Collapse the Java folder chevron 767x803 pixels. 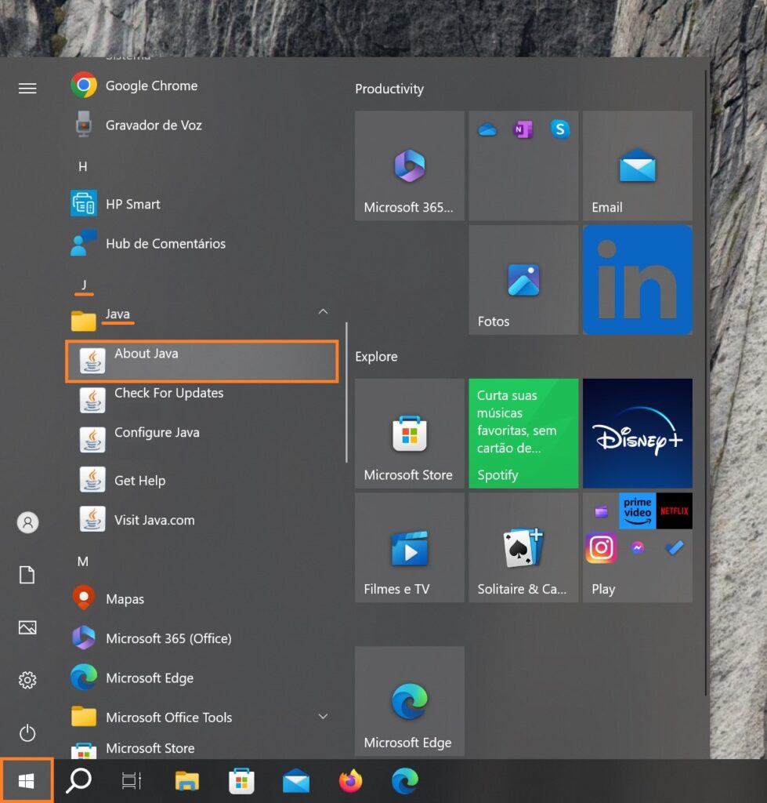click(x=323, y=312)
